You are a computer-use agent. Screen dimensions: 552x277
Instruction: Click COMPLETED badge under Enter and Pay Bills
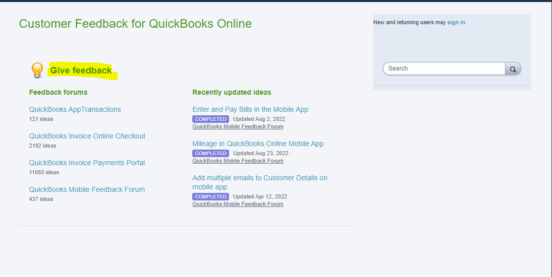pyautogui.click(x=210, y=119)
